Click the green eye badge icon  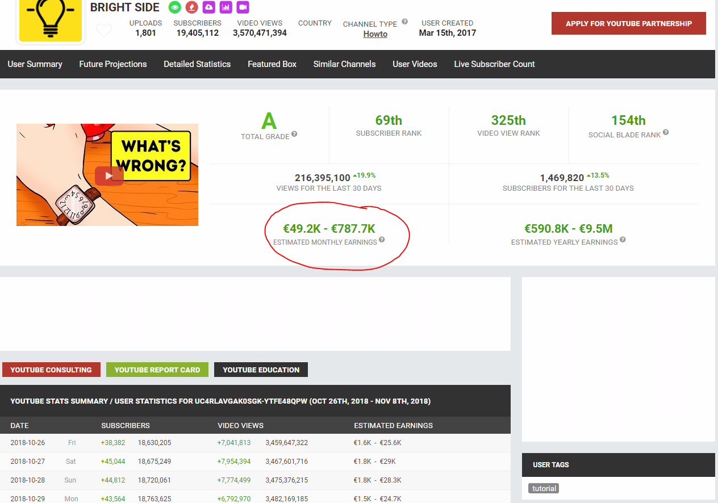[x=175, y=7]
